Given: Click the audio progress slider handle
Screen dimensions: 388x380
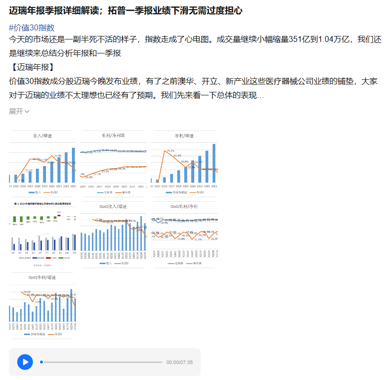Looking at the screenshot, I should point(41,362).
